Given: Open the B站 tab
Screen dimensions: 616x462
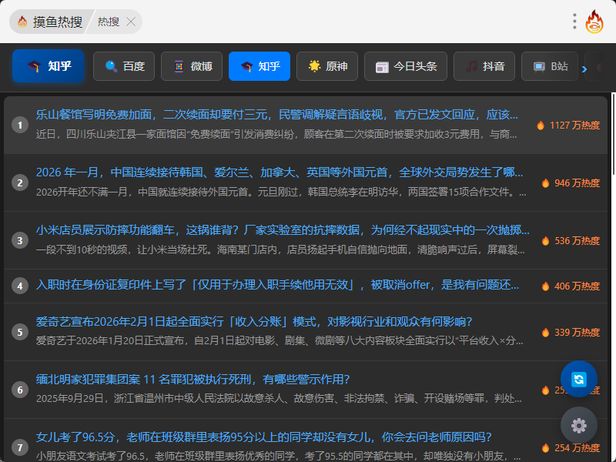Looking at the screenshot, I should pos(551,66).
